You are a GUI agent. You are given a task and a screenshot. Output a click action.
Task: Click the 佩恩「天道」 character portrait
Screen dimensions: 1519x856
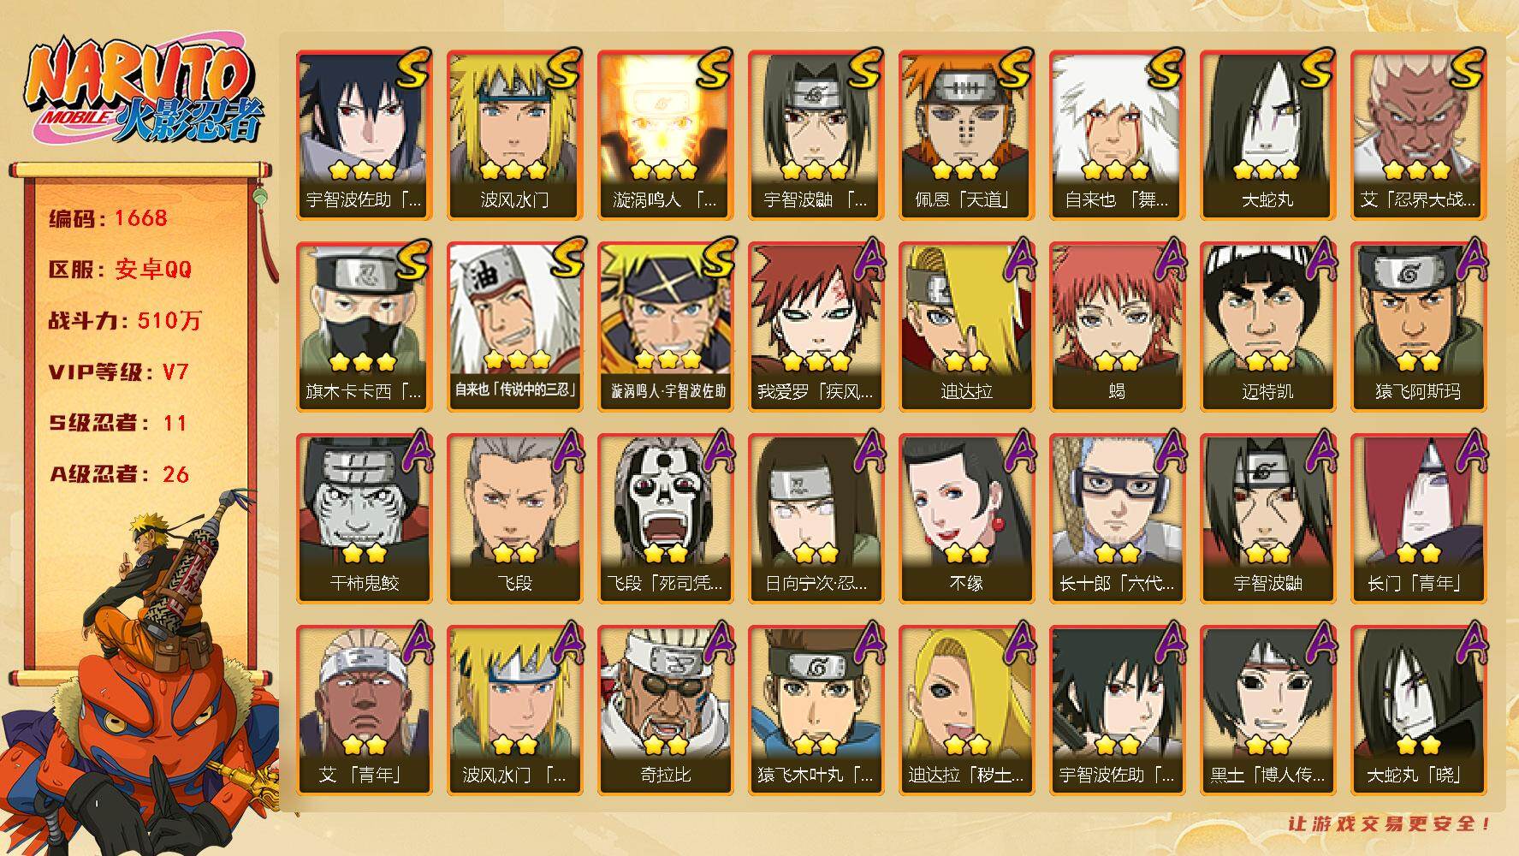tap(967, 135)
